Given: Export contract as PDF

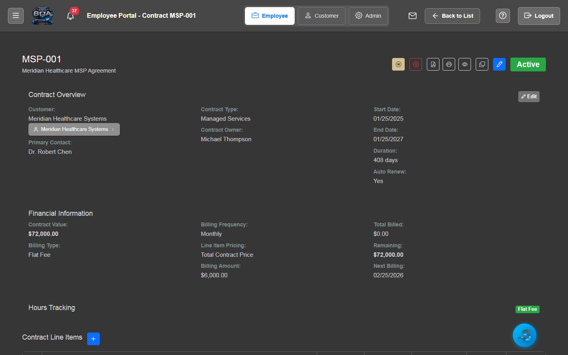Looking at the screenshot, I should (x=433, y=64).
